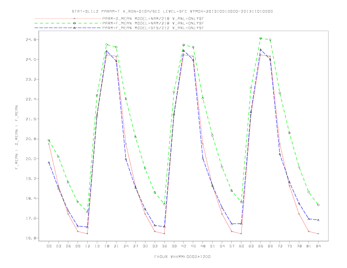Click x-axis tick label 36

164,246
